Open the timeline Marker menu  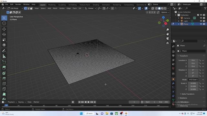point(36,102)
